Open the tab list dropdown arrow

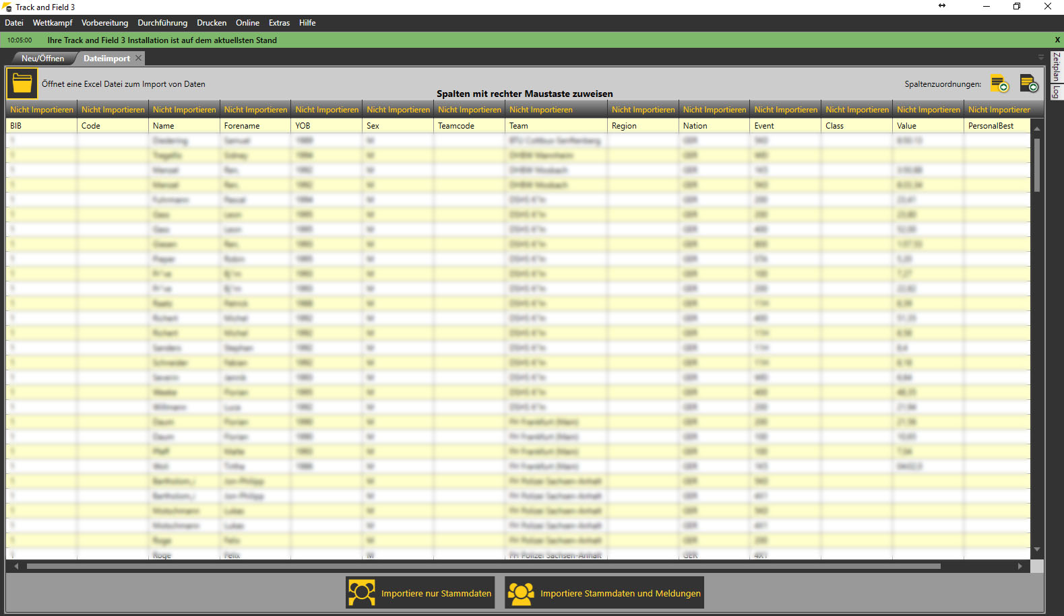pyautogui.click(x=1040, y=57)
